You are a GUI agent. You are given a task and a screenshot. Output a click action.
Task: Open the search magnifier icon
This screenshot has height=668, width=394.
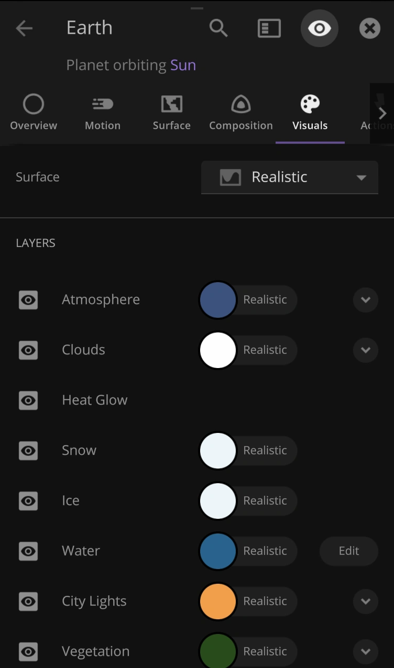point(218,28)
